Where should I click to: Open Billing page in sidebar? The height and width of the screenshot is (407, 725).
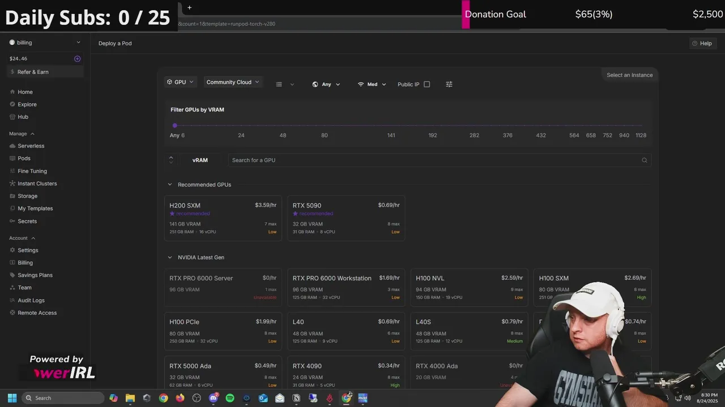(x=25, y=263)
